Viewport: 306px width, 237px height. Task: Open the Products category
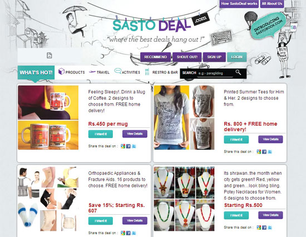[x=71, y=72]
